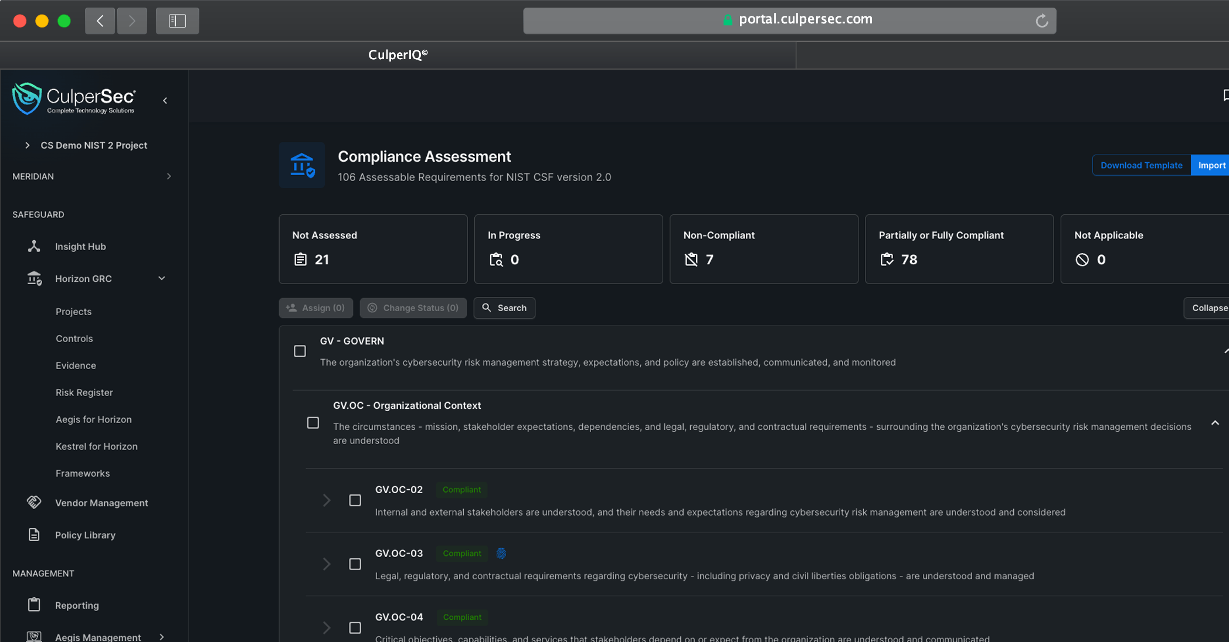Select the GV.OC Organizational Context checkbox
The width and height of the screenshot is (1229, 642).
click(x=313, y=423)
